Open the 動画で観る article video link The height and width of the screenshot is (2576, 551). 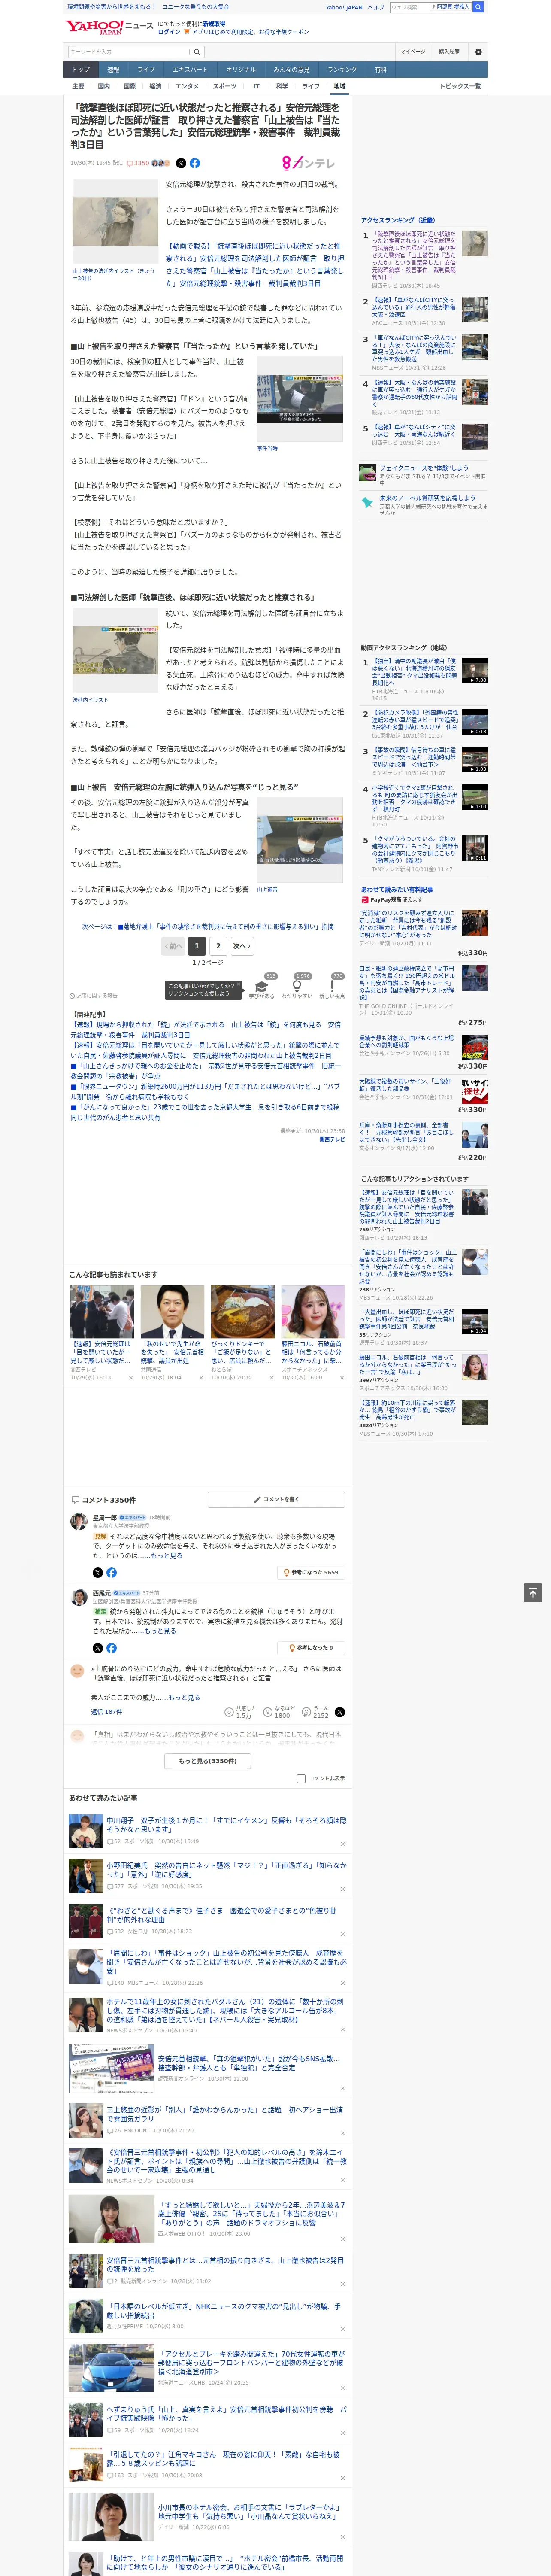point(254,264)
